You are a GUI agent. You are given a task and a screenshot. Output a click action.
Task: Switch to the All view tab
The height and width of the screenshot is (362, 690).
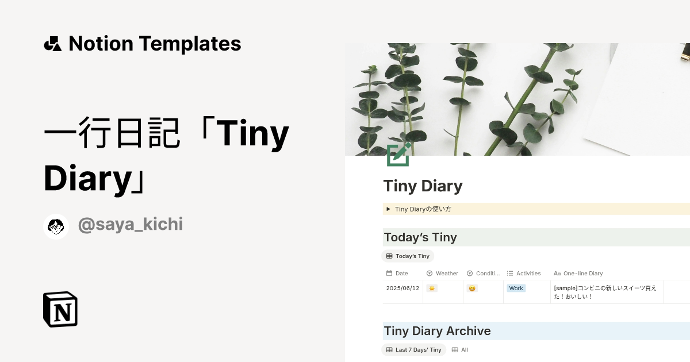tap(460, 350)
